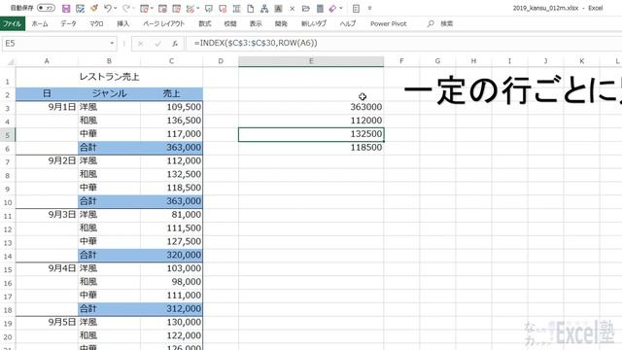Open Customize Quick Access Toolbar dropdown
Screen dimensions: 622x350
tap(369, 9)
